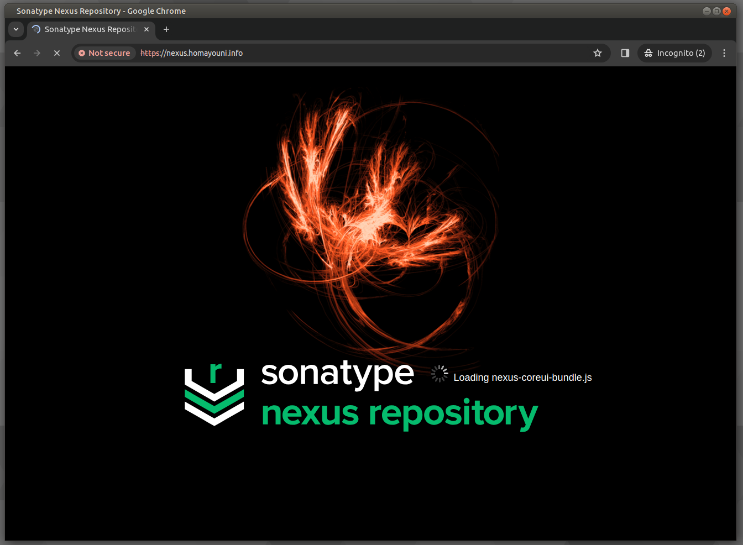Click the 'sonatype' white wordmark
The image size is (743, 545).
click(x=337, y=375)
